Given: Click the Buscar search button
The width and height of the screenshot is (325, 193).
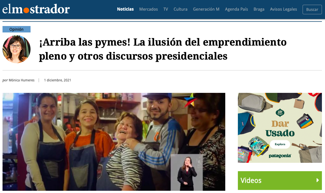Looking at the screenshot, I should pos(312,10).
